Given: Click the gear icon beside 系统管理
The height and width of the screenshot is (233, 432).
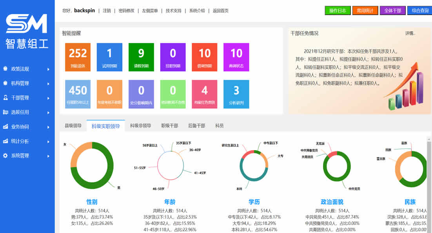Looking at the screenshot, I should [x=5, y=156].
